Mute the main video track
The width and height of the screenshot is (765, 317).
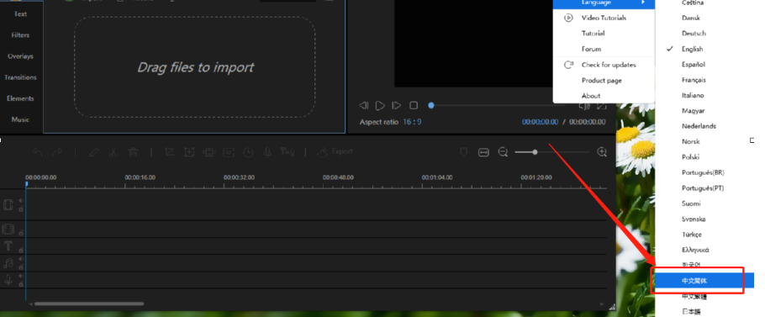[21, 200]
